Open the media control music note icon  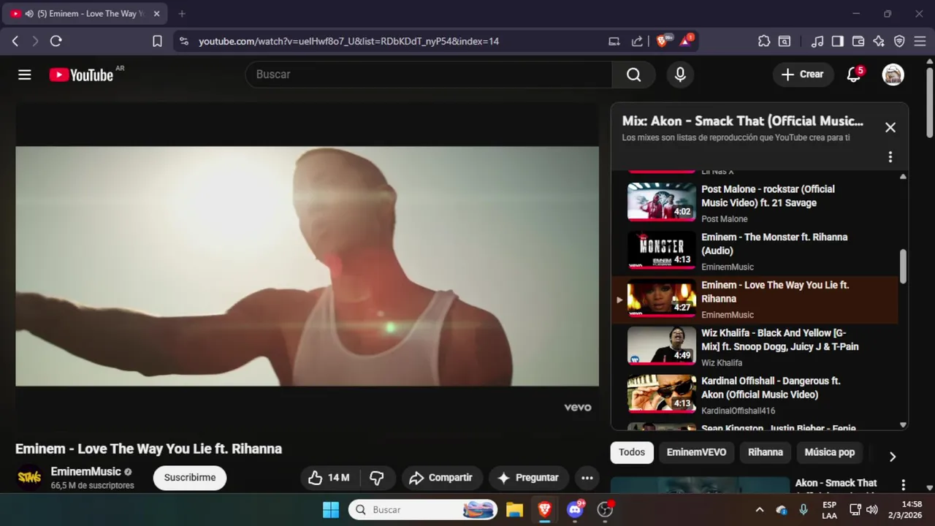[818, 42]
